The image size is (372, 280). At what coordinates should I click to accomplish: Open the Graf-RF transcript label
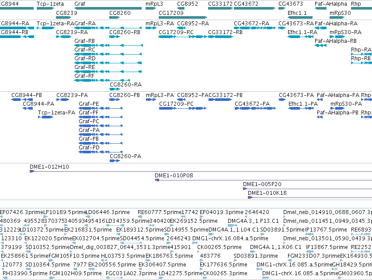click(84, 76)
